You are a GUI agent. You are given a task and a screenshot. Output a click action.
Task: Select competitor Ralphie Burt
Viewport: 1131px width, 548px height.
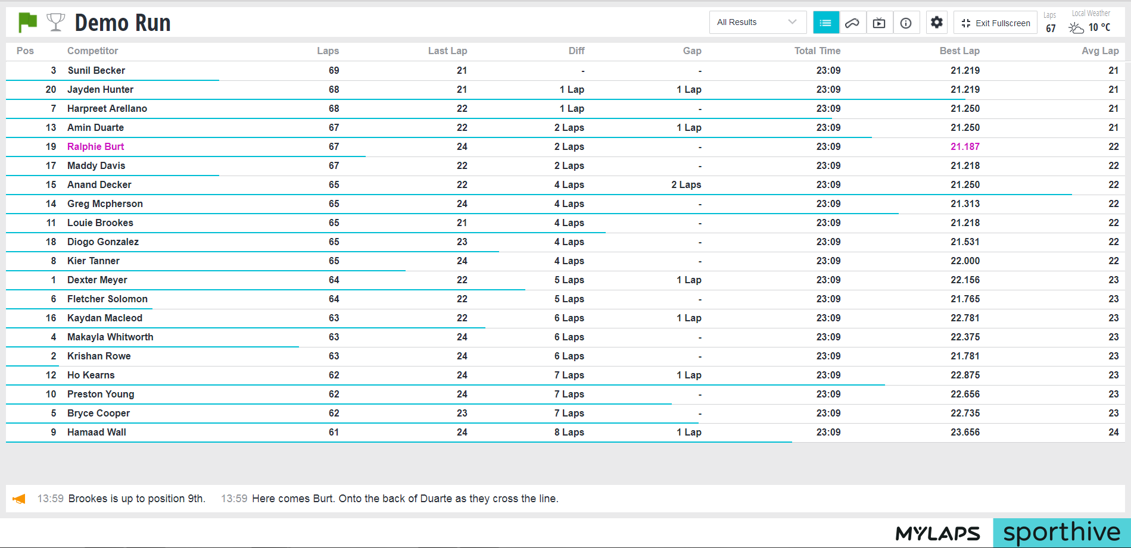[x=95, y=147]
